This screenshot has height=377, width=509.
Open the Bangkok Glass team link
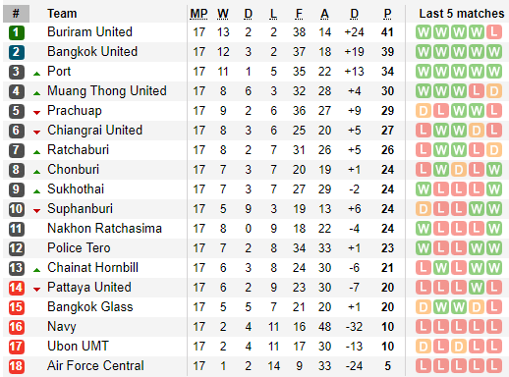point(90,307)
